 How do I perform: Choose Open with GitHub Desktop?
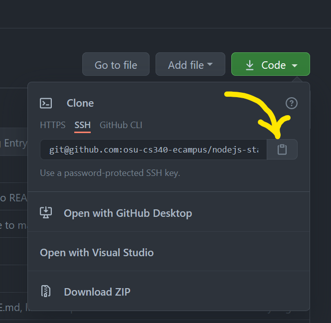coord(168,213)
